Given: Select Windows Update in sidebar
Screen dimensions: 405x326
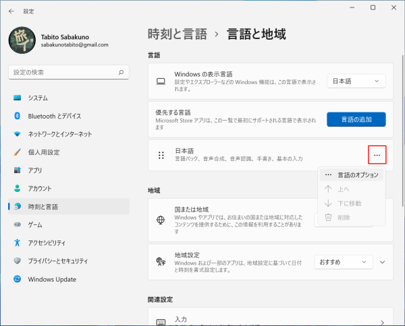Looking at the screenshot, I should pos(69,279).
